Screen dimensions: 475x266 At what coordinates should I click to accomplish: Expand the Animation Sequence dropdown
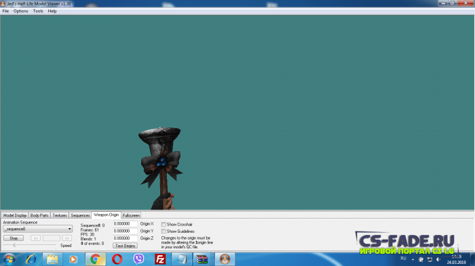pyautogui.click(x=37, y=229)
